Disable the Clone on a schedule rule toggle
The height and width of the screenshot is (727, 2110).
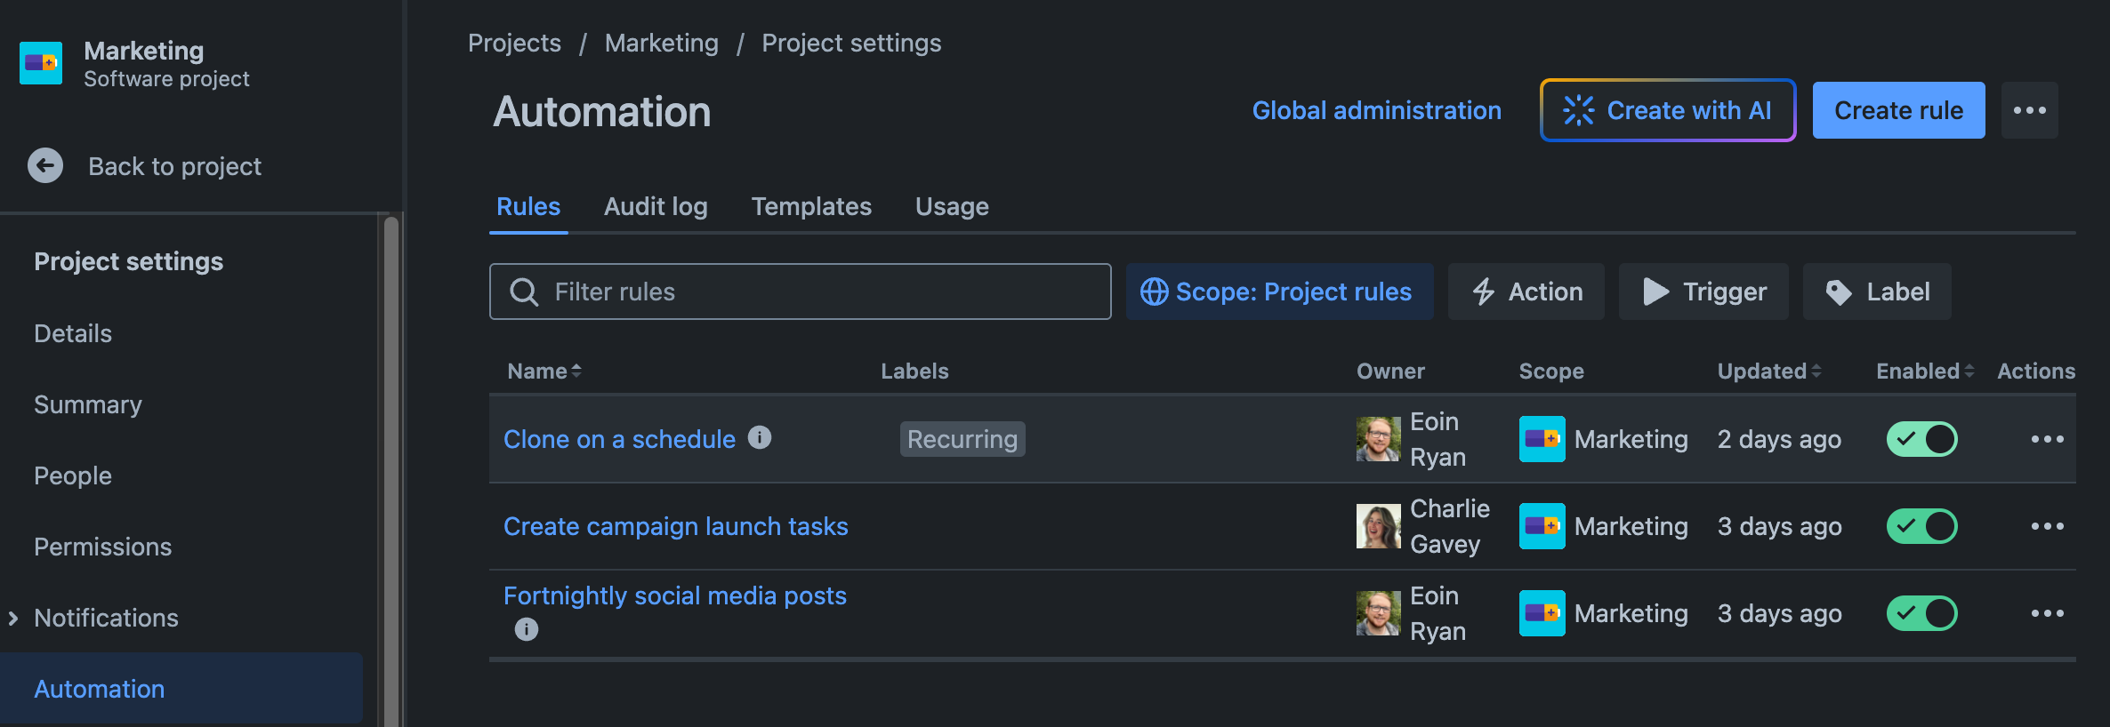(x=1921, y=439)
